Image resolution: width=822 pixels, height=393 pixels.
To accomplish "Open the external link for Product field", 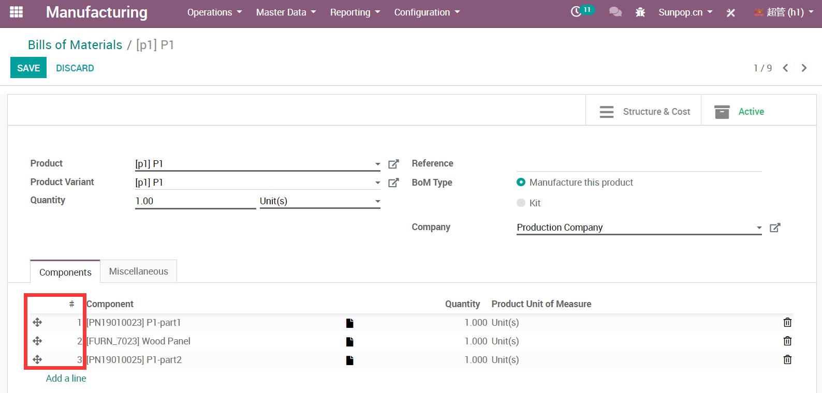I will tap(393, 164).
